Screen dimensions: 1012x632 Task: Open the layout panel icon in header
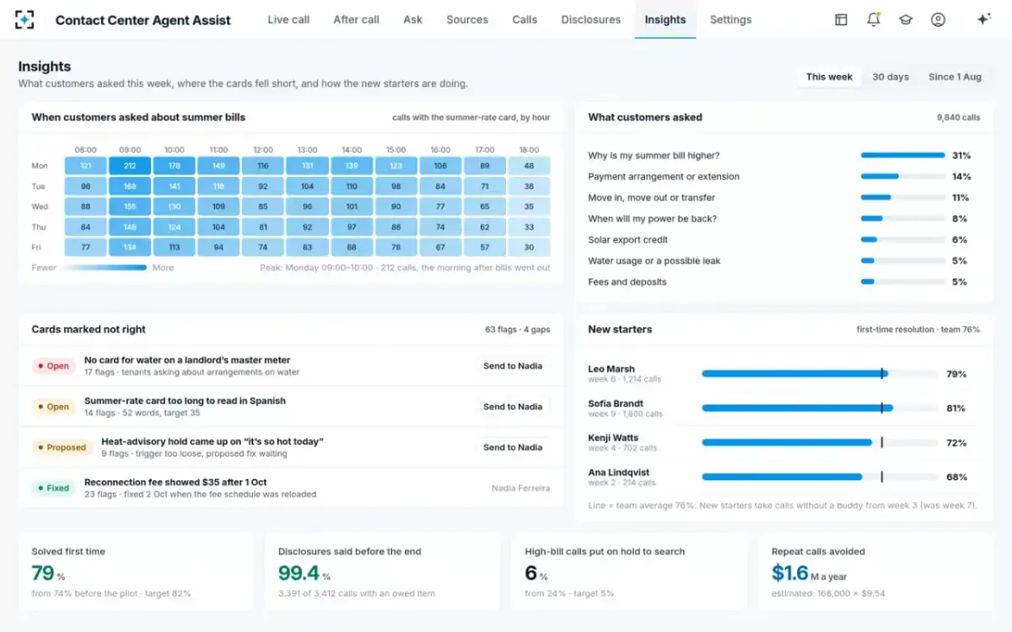pos(841,19)
